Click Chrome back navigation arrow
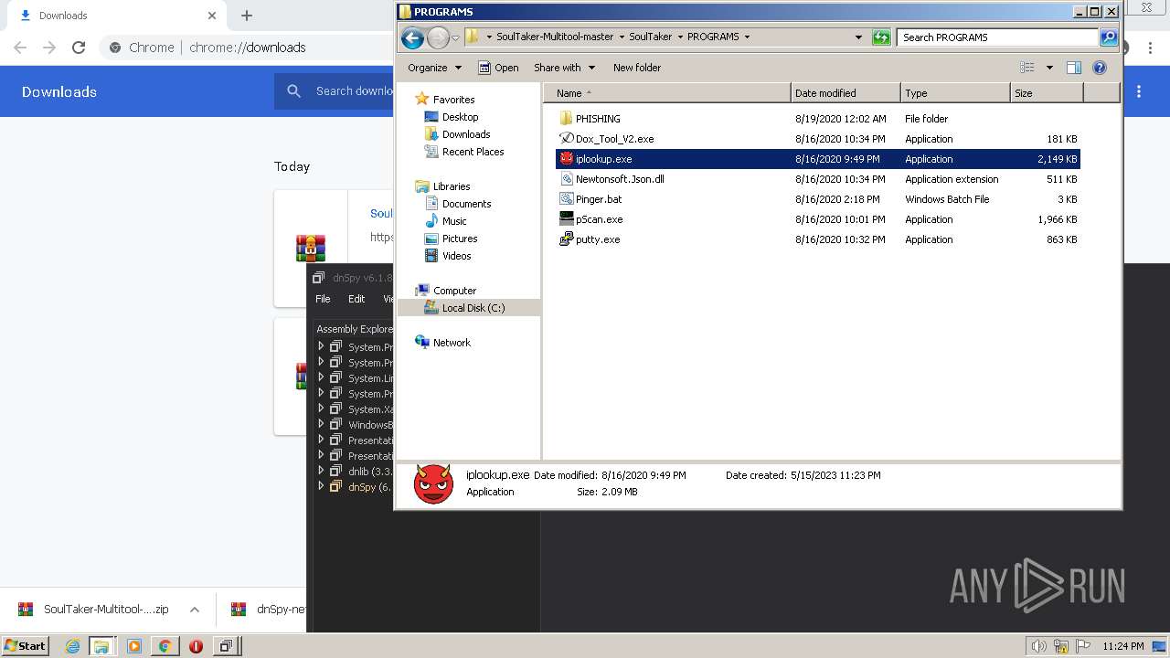Viewport: 1170px width, 658px height. tap(20, 48)
